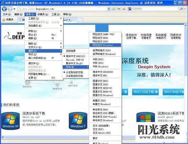The width and height of the screenshot is (188, 144).
Task: Open the 编辑(E) menu
Action: pos(18,14)
